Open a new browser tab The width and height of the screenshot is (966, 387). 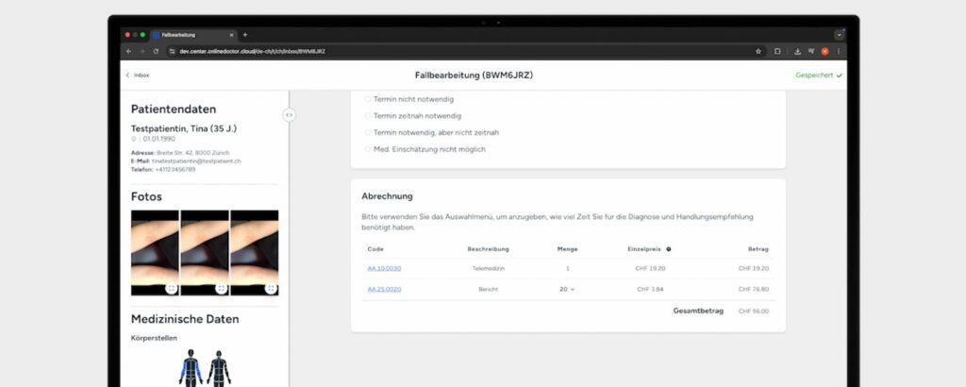[x=245, y=35]
